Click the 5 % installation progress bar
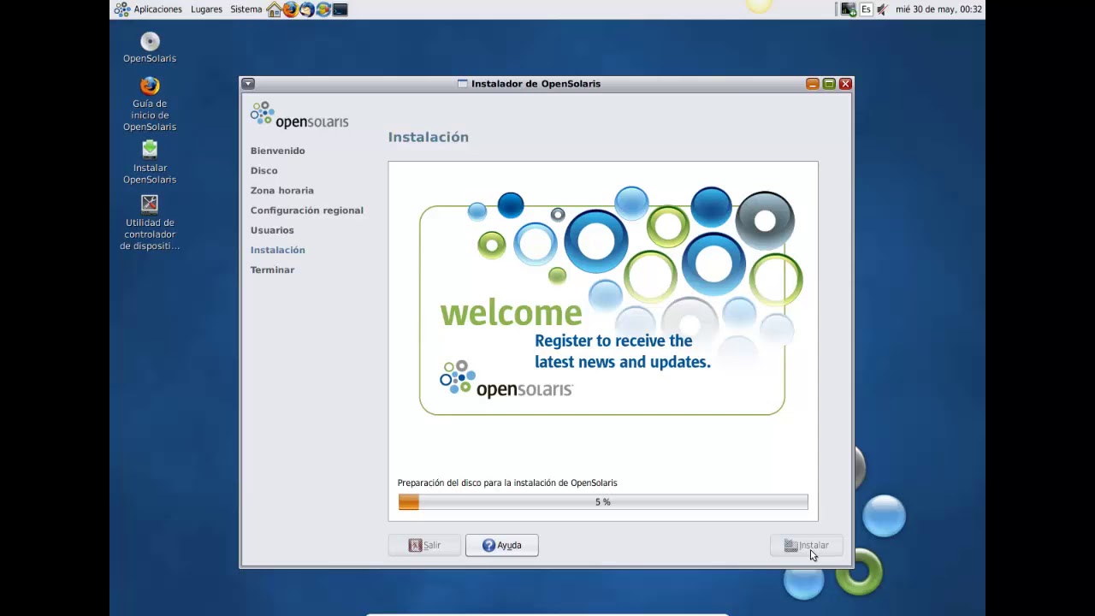 coord(603,502)
